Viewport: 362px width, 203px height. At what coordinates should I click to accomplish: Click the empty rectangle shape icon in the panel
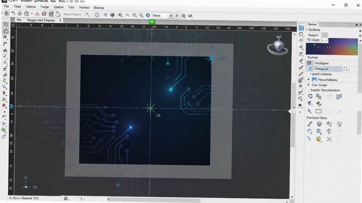tap(319, 111)
